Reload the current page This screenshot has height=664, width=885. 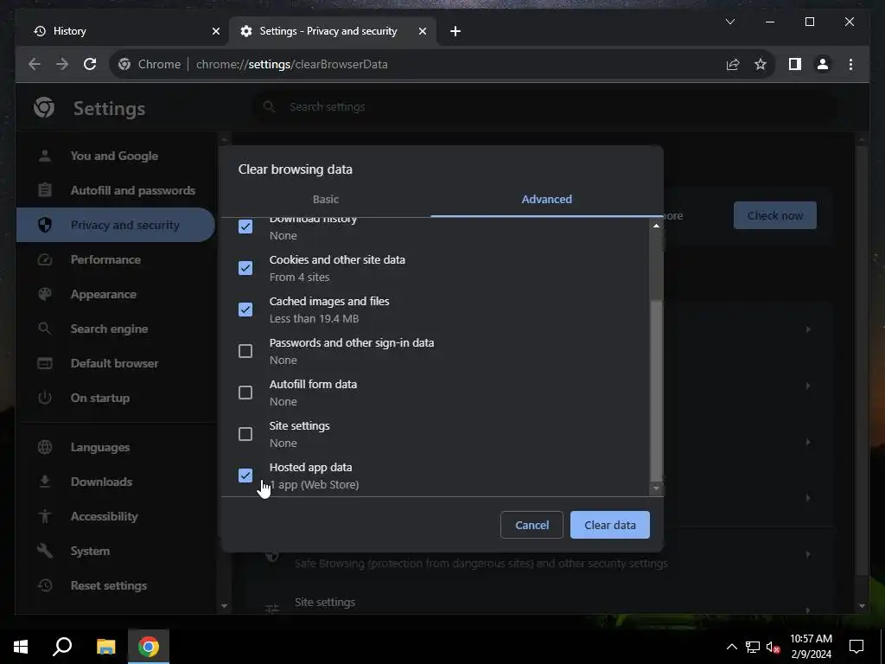pyautogui.click(x=90, y=64)
